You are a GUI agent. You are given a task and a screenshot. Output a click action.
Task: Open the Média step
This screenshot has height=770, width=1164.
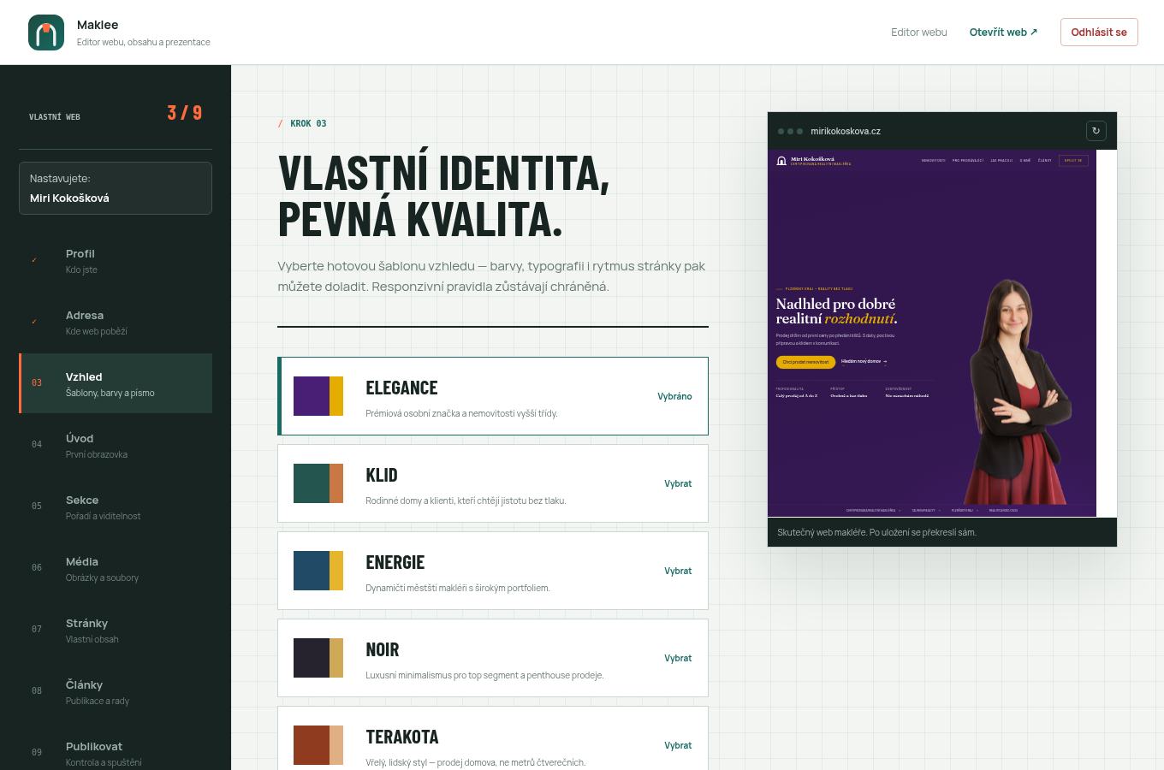coord(116,568)
